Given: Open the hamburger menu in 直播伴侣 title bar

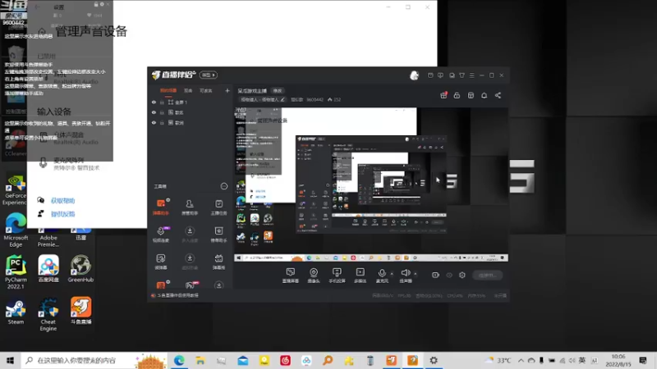Looking at the screenshot, I should click(x=471, y=75).
